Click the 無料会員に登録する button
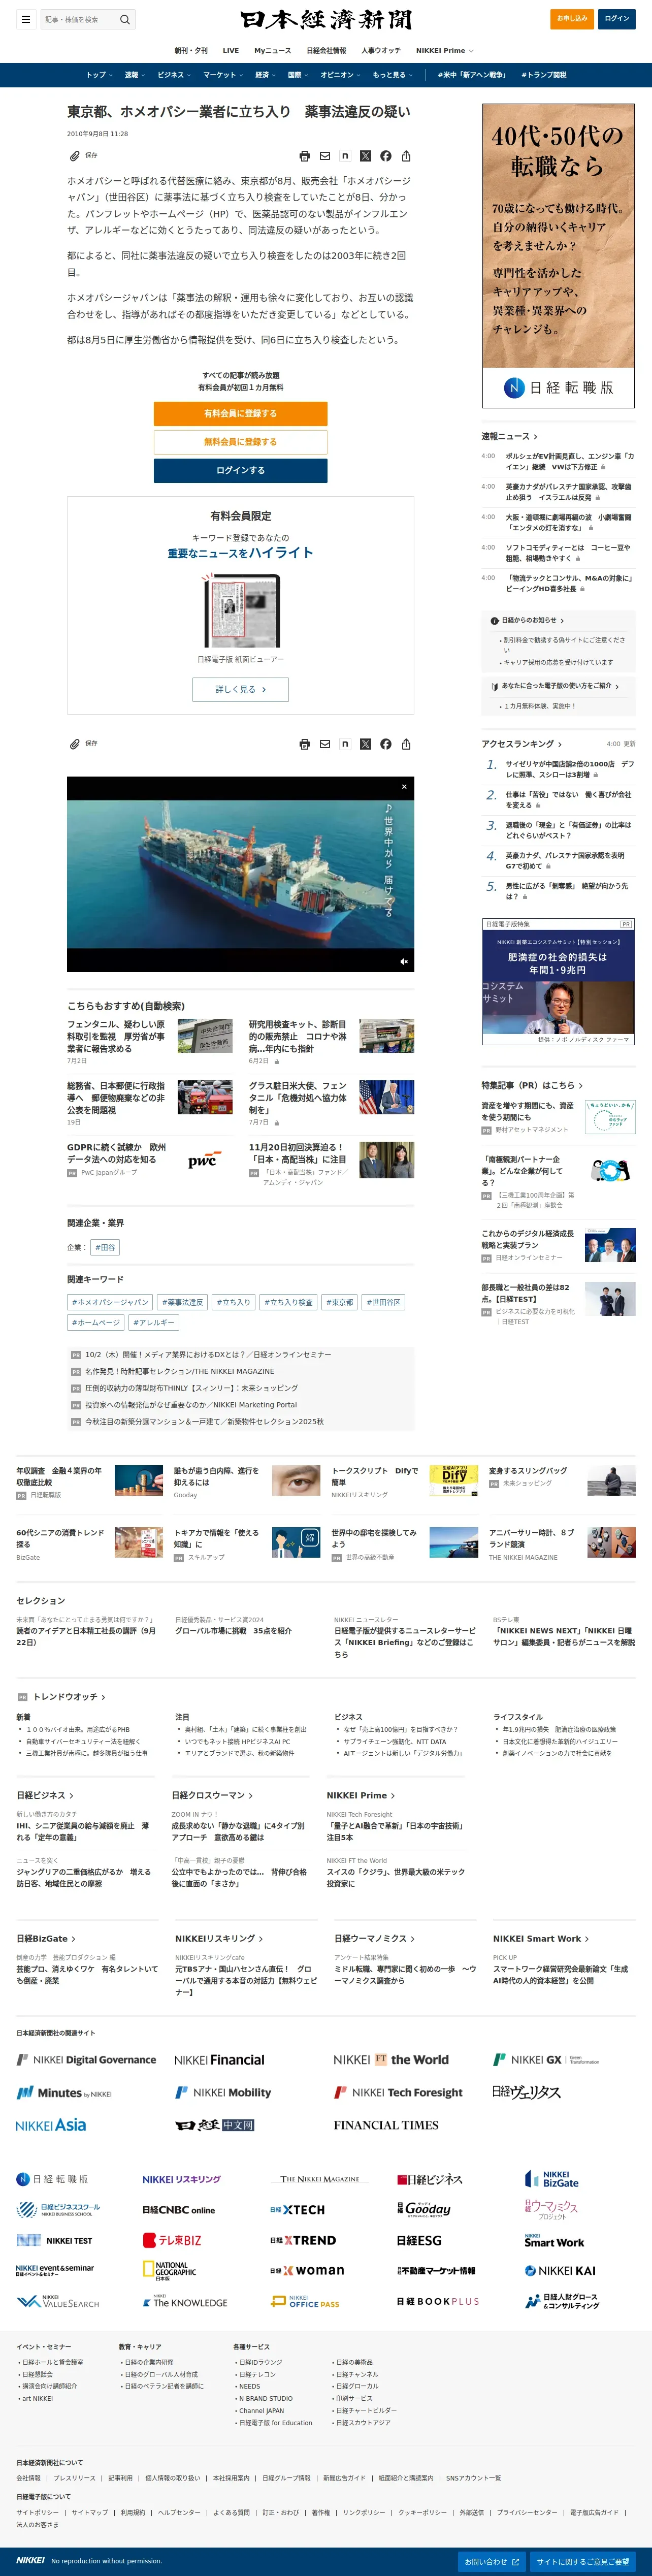The width and height of the screenshot is (652, 2576). point(240,442)
